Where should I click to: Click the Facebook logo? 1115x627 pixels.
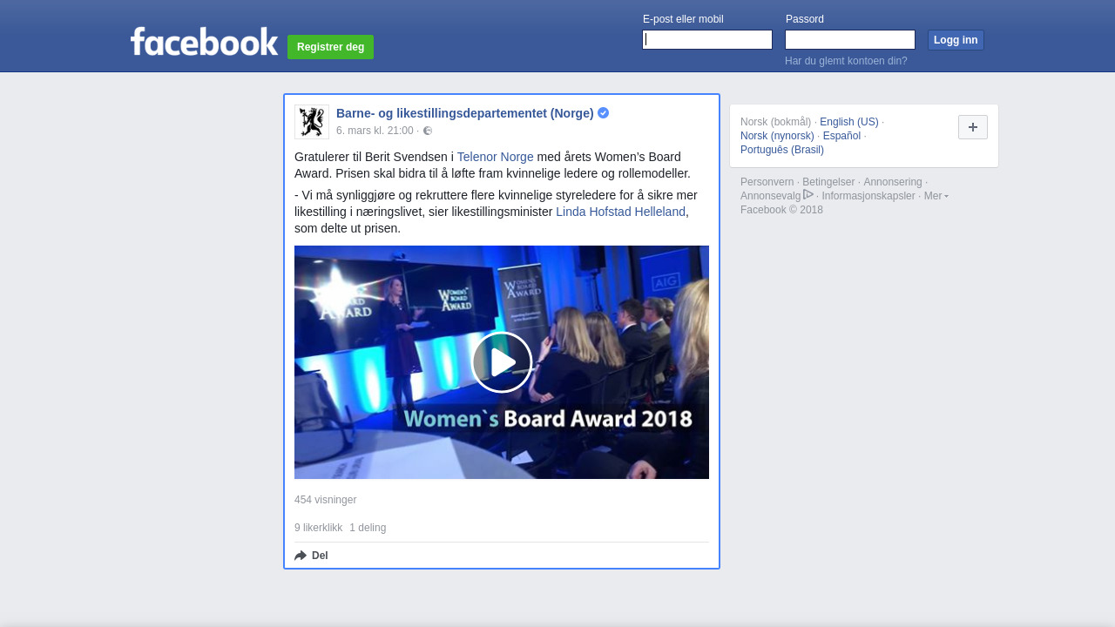click(204, 41)
